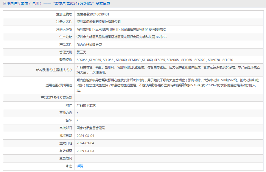The width and height of the screenshot is (266, 172).
Task: Click the 注册人住所 label
Action: [x=64, y=29]
